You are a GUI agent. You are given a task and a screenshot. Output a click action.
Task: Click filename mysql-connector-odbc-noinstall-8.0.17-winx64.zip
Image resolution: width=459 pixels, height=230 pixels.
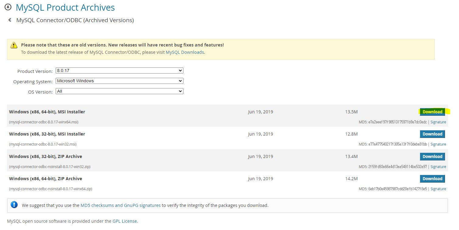click(51, 189)
